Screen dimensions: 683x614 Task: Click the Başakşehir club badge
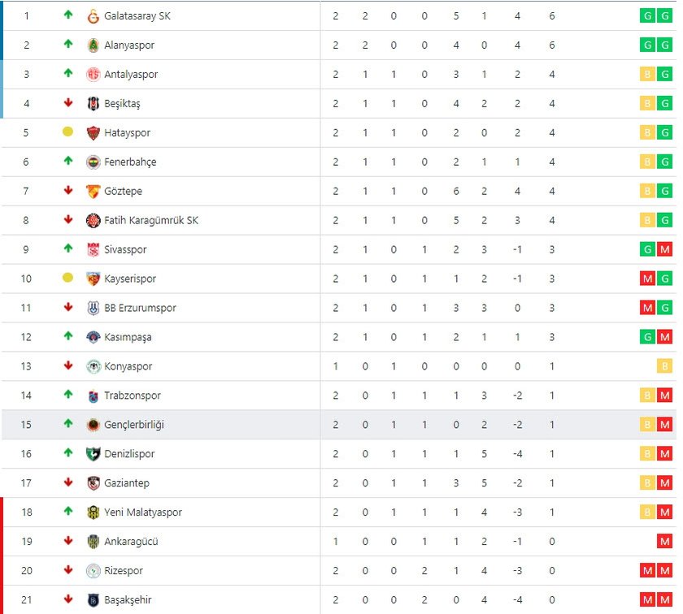coord(94,600)
